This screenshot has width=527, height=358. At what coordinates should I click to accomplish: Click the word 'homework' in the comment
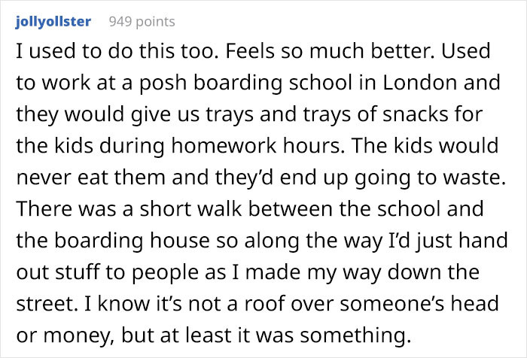tap(224, 146)
